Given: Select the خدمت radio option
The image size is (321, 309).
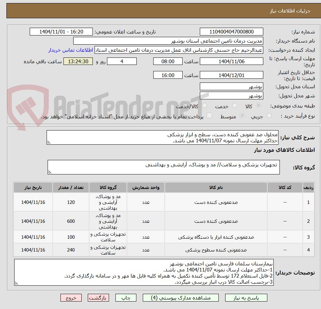Looking at the screenshot, I should [x=235, y=105].
